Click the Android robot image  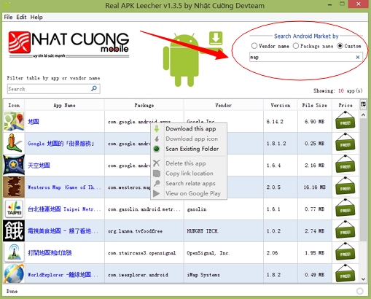point(184,60)
